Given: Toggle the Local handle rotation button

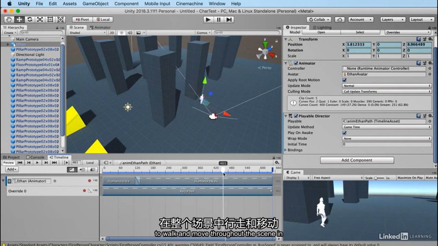Looking at the screenshot, I should click(103, 20).
